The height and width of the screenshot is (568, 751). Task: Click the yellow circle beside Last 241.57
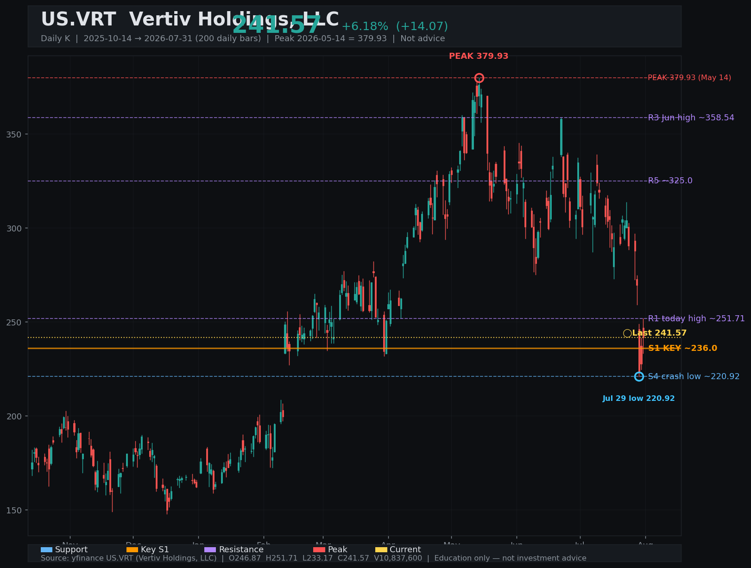627,333
